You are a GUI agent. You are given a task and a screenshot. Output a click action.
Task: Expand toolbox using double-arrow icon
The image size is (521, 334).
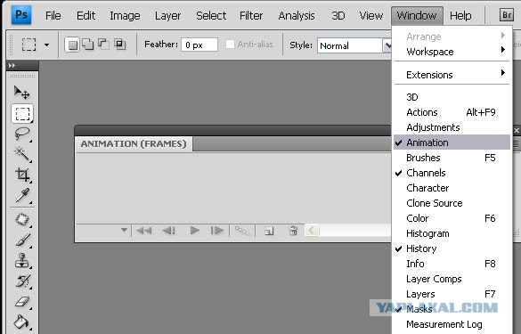click(12, 66)
